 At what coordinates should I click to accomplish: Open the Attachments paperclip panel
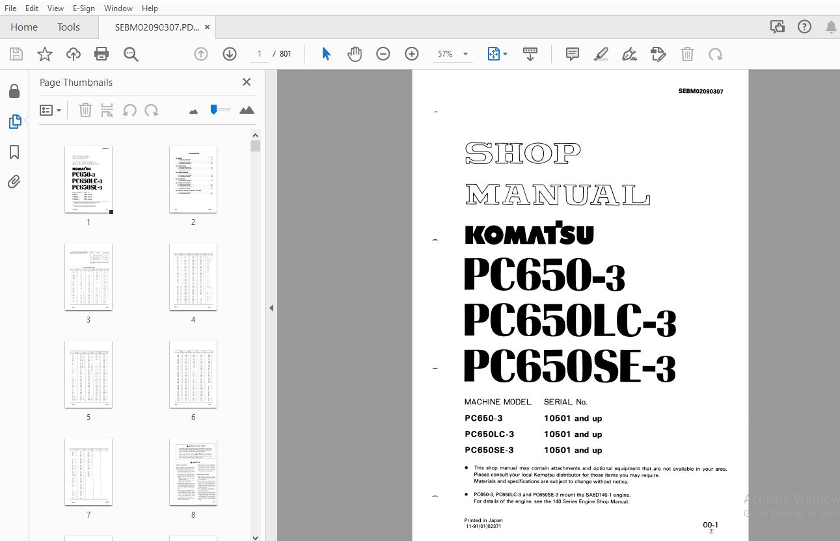click(14, 182)
